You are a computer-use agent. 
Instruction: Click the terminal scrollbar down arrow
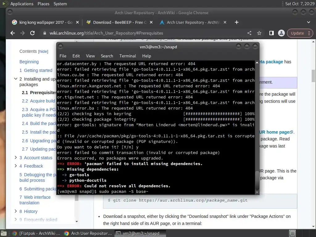pos(257,193)
